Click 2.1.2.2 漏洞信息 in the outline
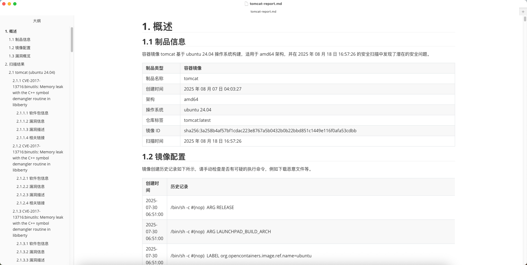The width and height of the screenshot is (527, 265). pyautogui.click(x=30, y=187)
